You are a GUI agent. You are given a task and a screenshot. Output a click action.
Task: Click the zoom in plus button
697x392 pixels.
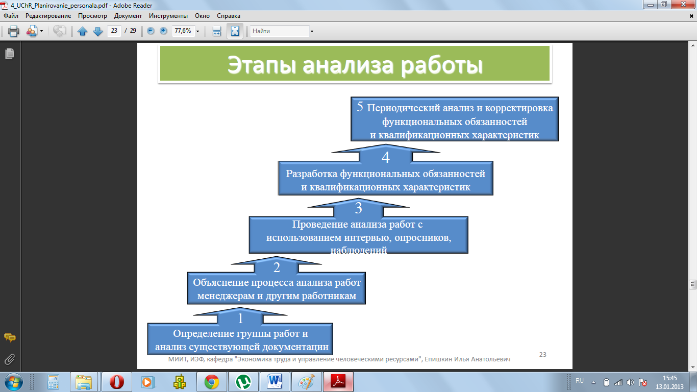(x=163, y=31)
